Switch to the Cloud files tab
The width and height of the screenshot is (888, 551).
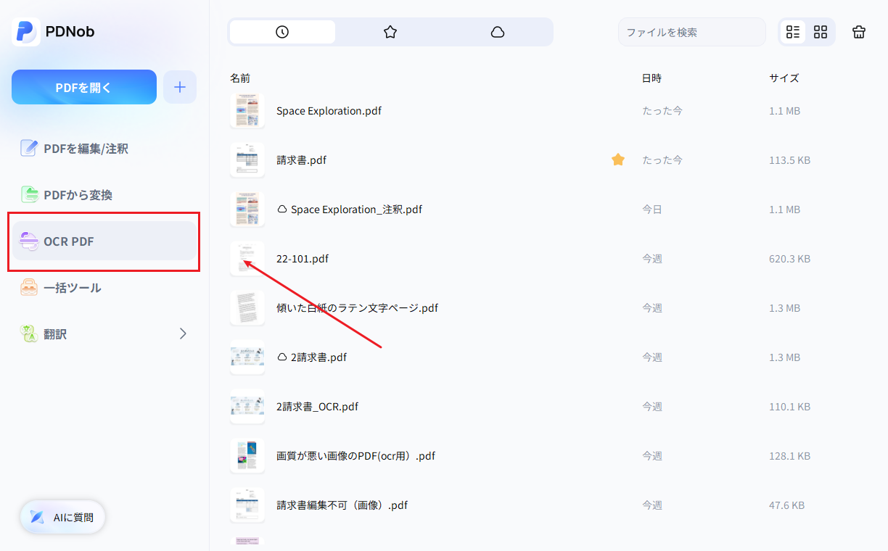tap(498, 32)
